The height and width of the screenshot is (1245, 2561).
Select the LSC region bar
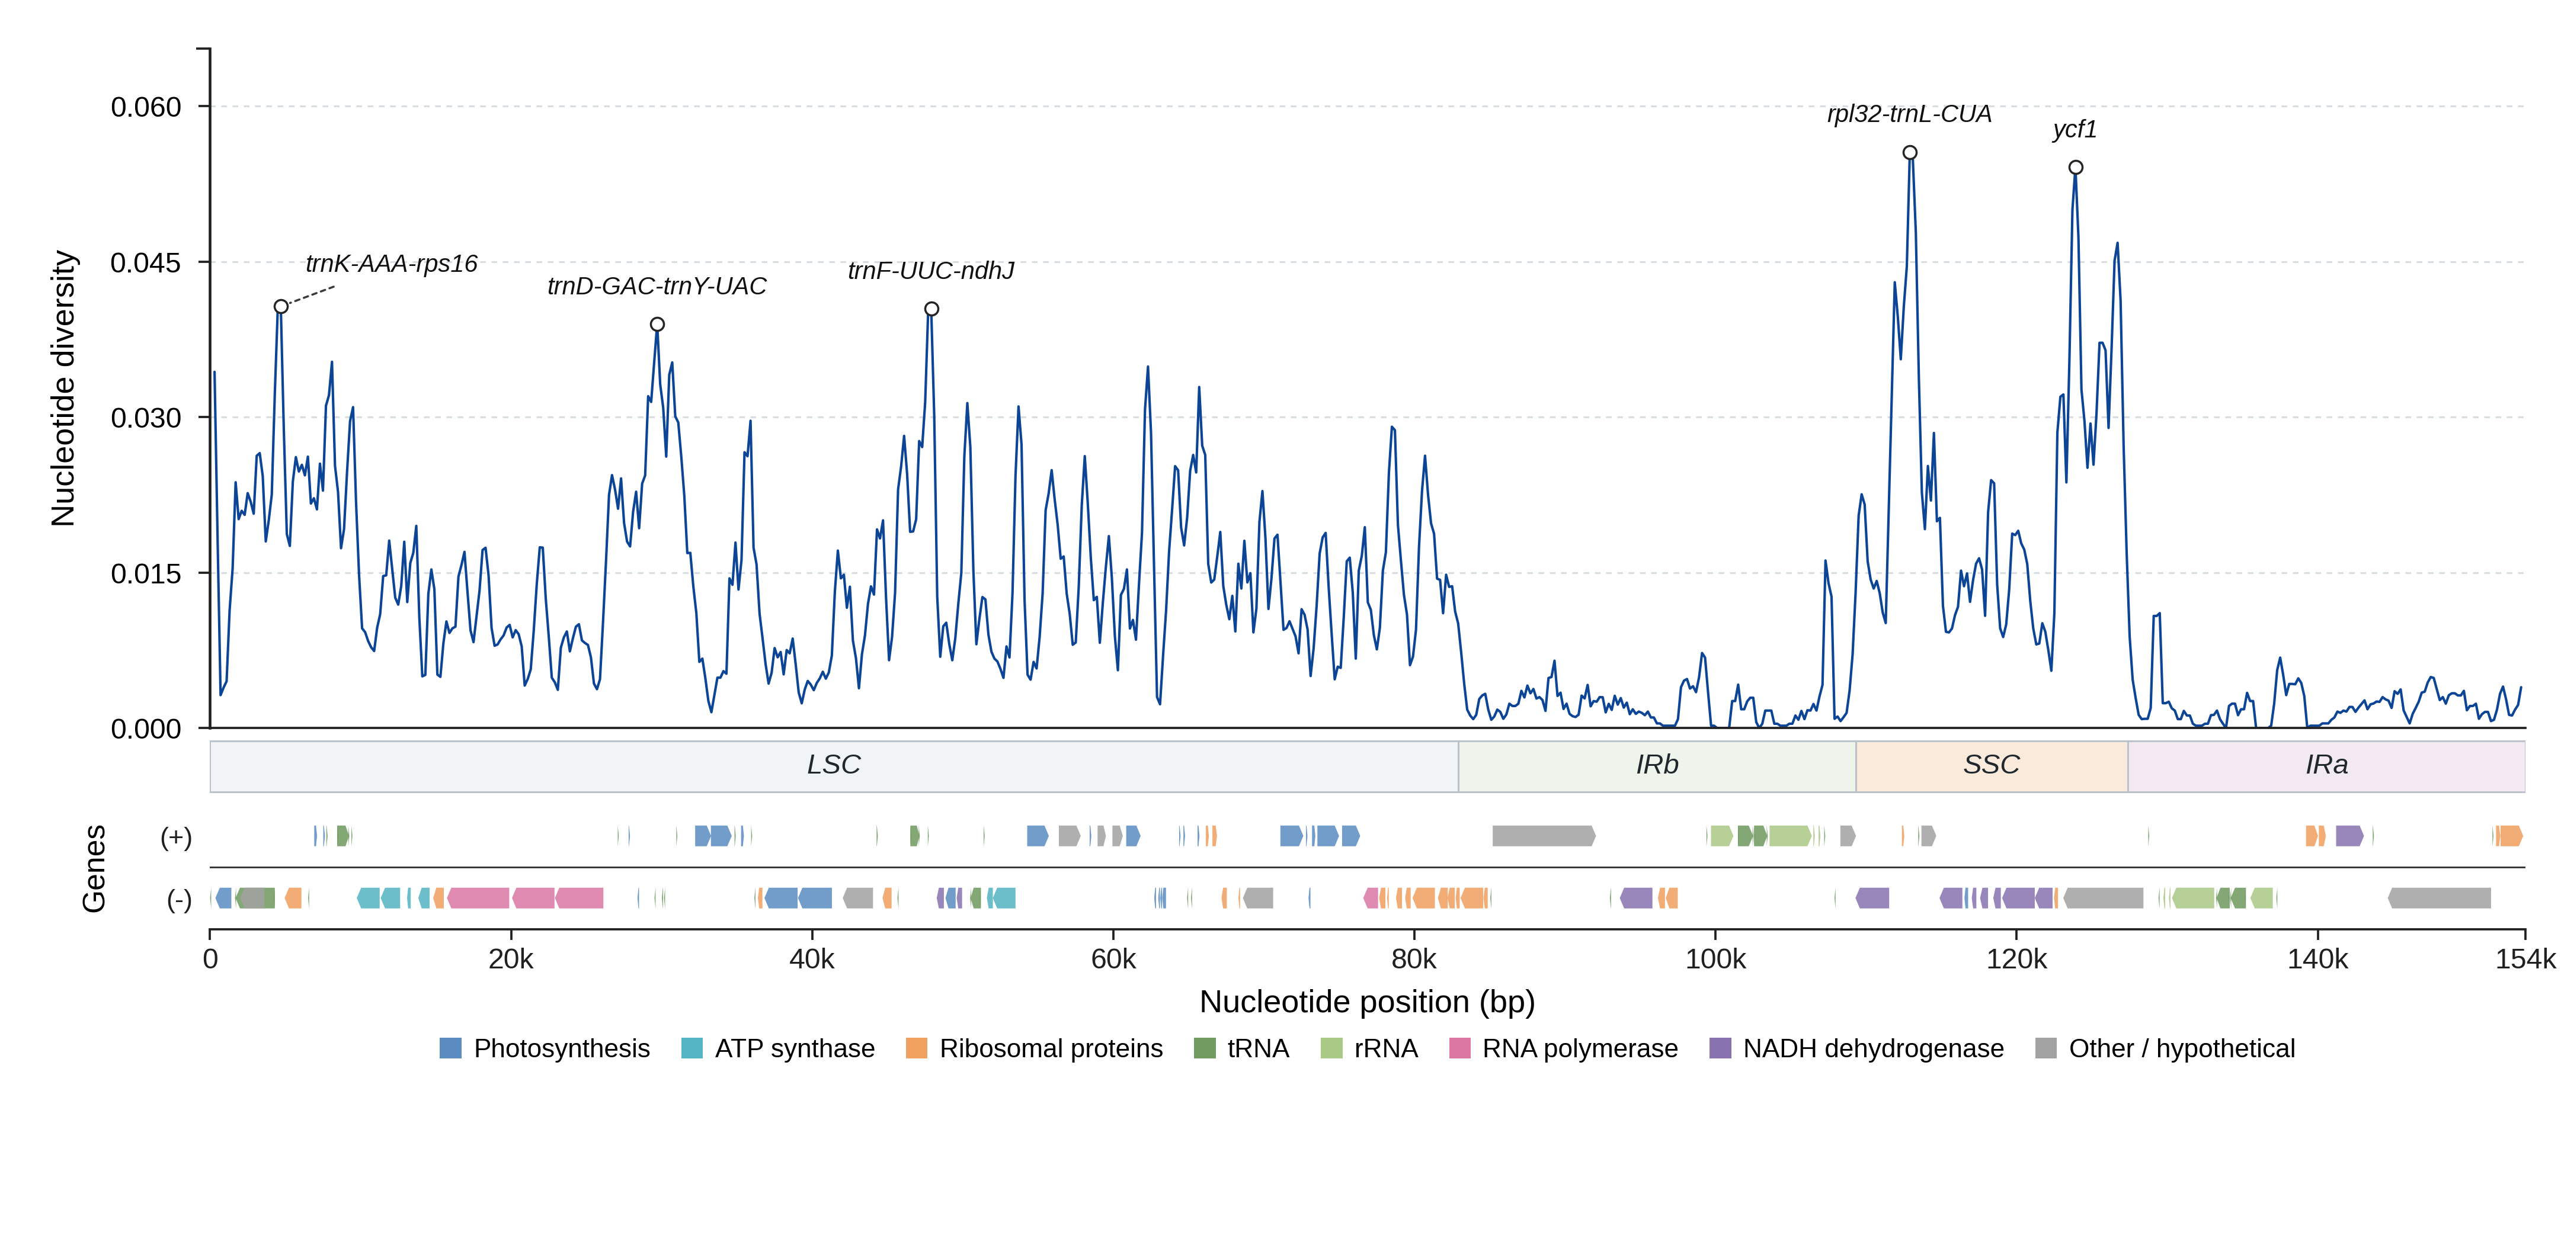click(x=834, y=766)
